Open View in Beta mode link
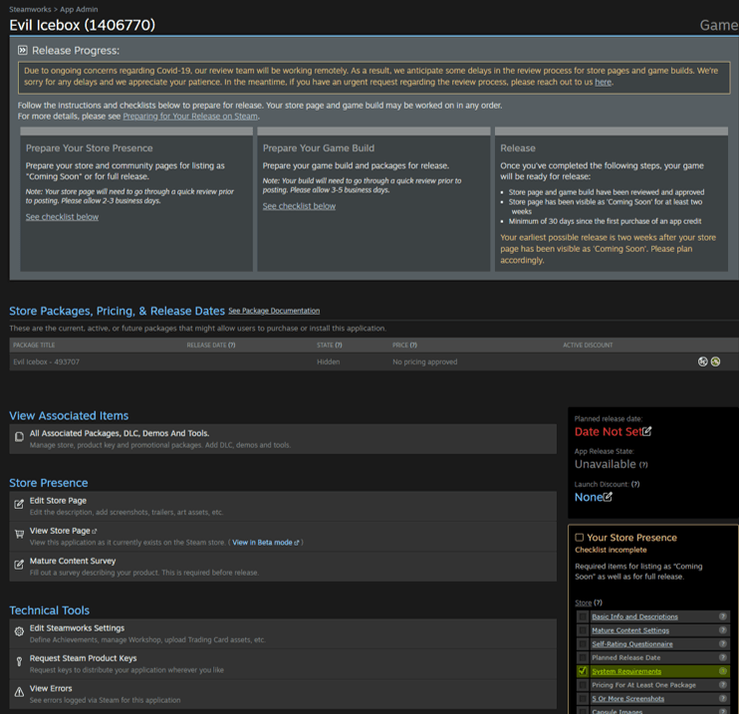 (x=265, y=543)
